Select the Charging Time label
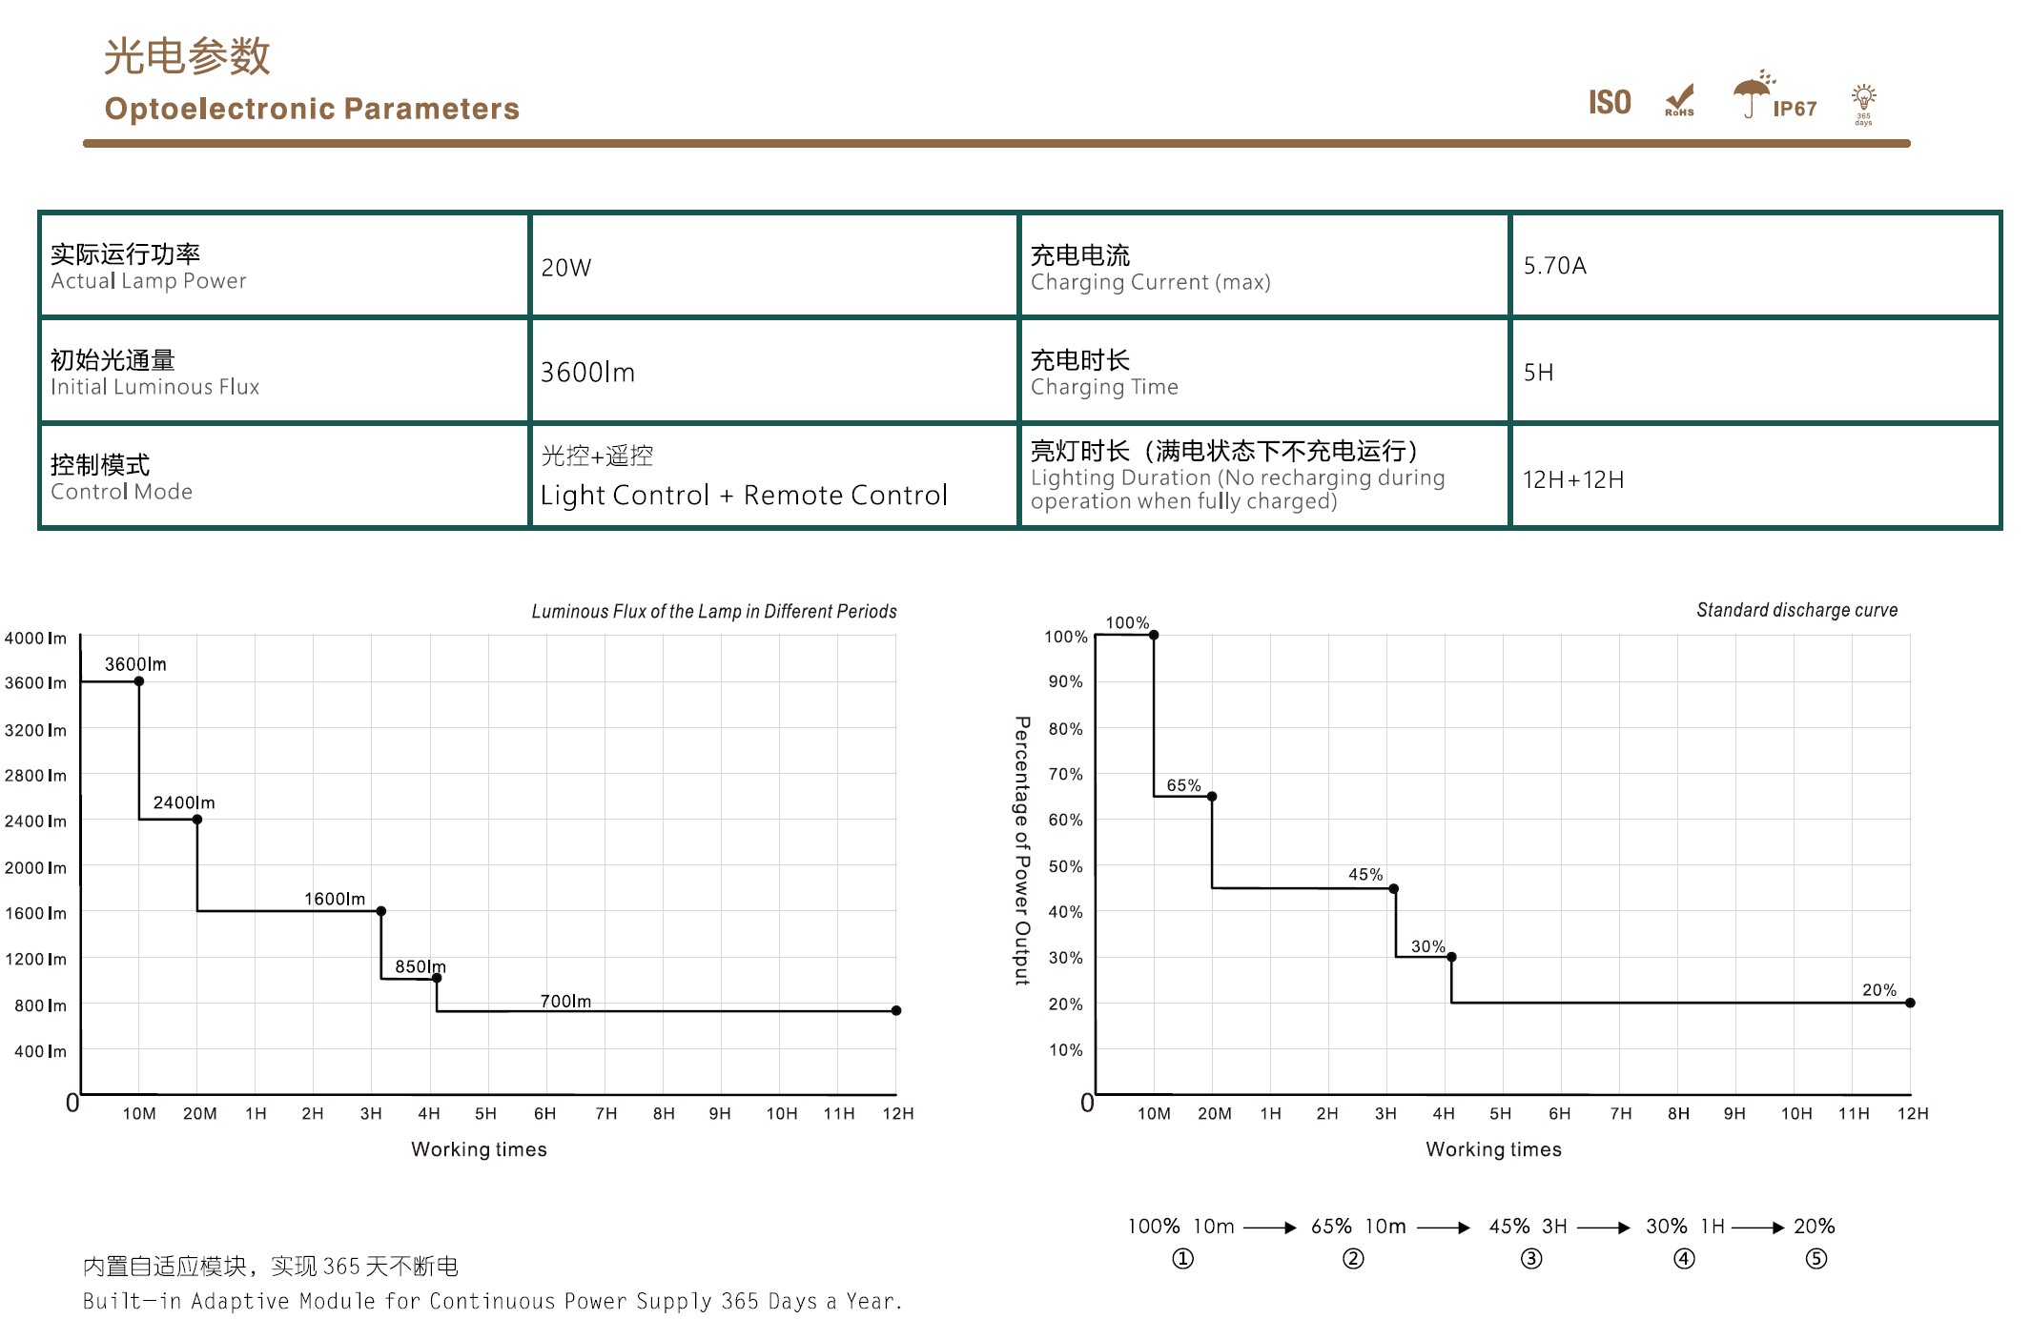This screenshot has height=1319, width=2031. (x=1104, y=387)
